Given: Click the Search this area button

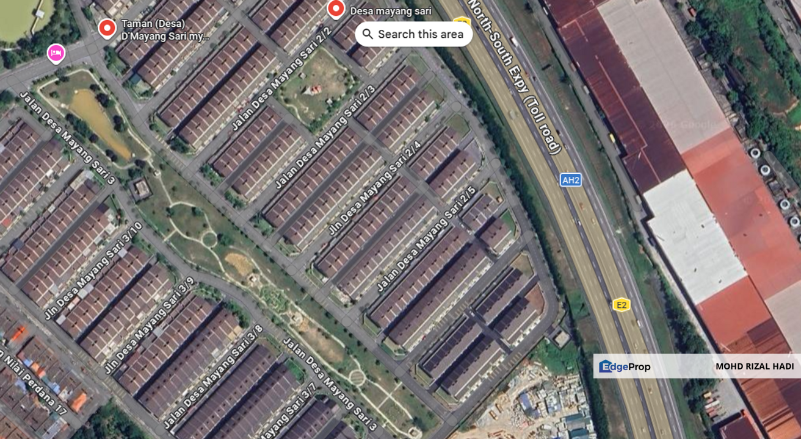Looking at the screenshot, I should [x=413, y=34].
